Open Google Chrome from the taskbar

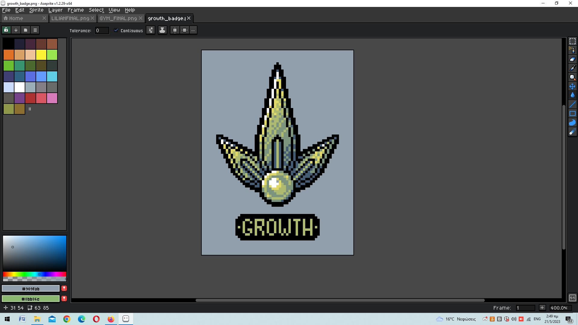[67, 319]
